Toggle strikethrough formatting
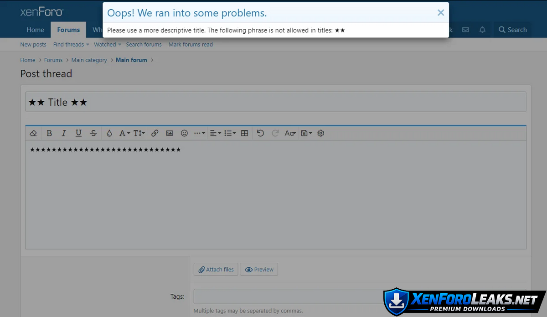The image size is (547, 317). [93, 133]
